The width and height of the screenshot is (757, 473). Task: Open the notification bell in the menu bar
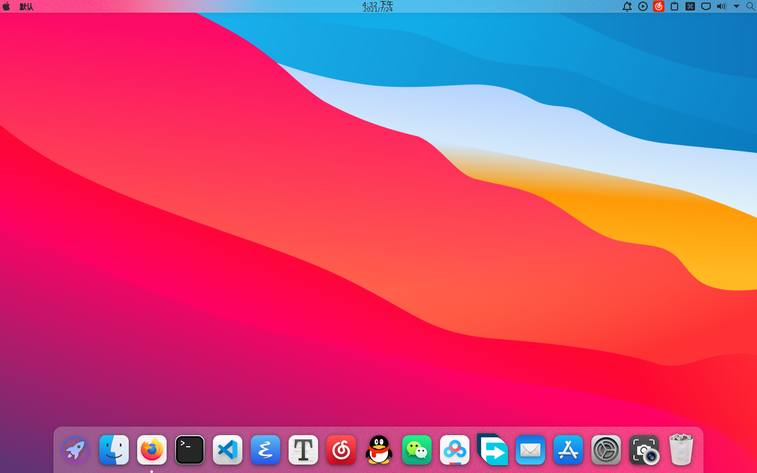click(627, 6)
